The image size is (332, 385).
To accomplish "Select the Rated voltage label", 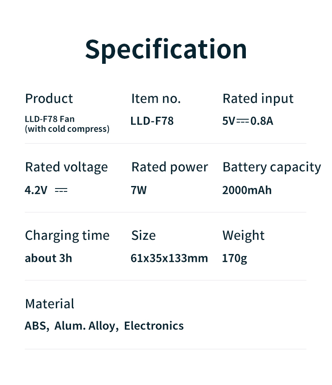I will click(66, 167).
